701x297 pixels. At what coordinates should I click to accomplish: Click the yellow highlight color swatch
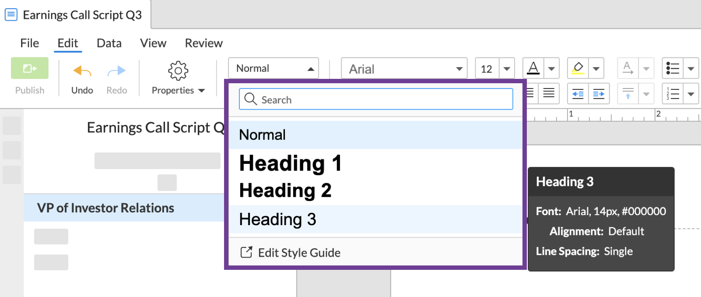click(x=578, y=73)
